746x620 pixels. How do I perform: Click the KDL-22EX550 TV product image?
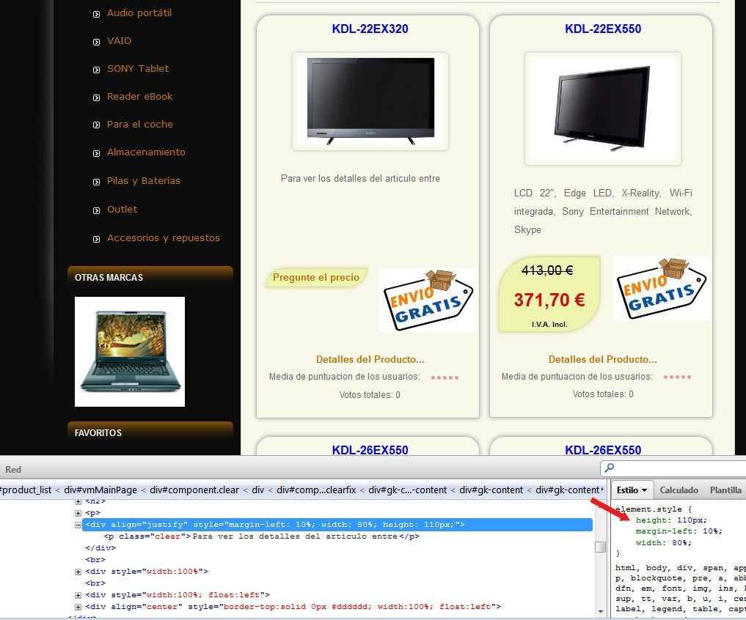tap(603, 109)
